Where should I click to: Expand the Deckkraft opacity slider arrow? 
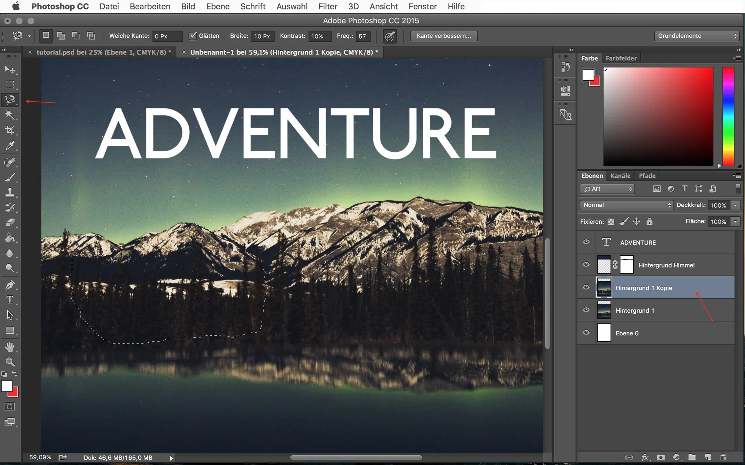click(x=735, y=205)
